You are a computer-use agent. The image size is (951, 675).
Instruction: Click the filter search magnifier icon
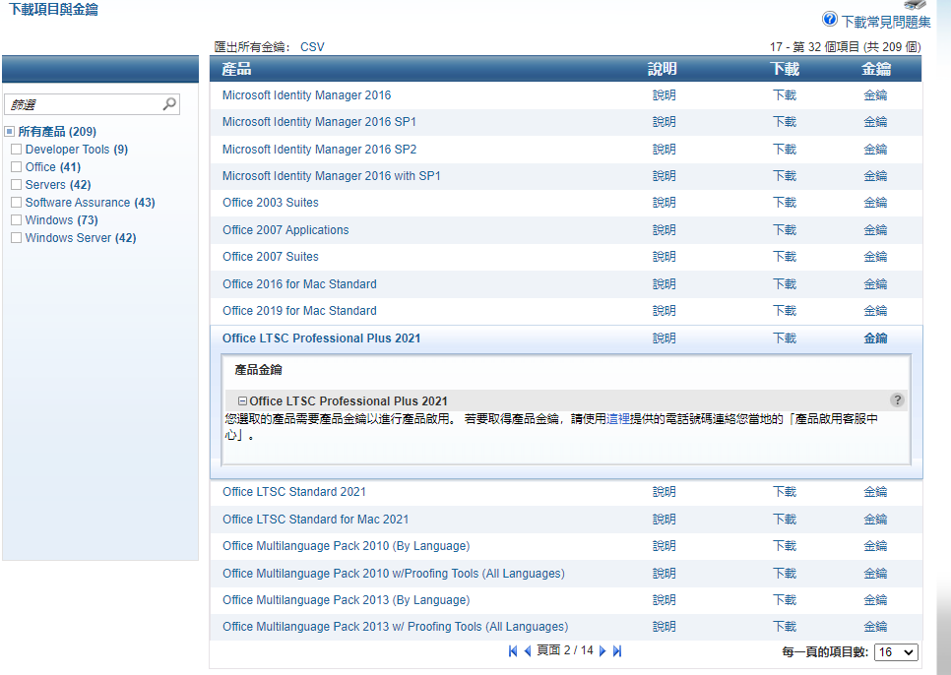click(x=169, y=104)
